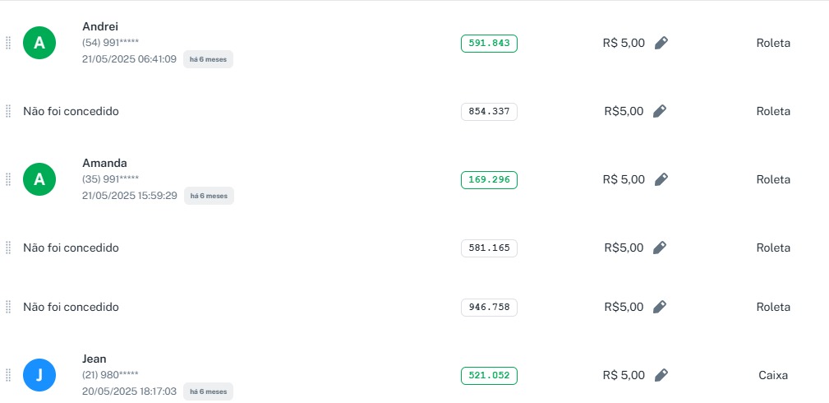The height and width of the screenshot is (403, 829).
Task: Click green code badge 169.296
Action: [x=489, y=179]
